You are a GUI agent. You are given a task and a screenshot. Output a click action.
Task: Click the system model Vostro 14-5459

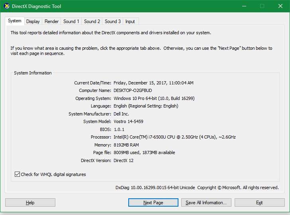pyautogui.click(x=128, y=121)
